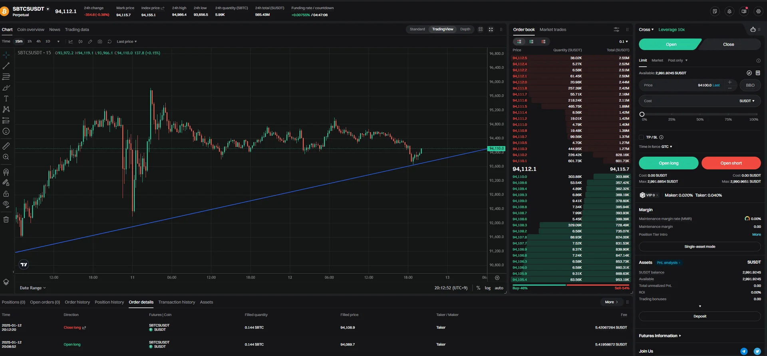Open the settings gear icon
The height and width of the screenshot is (356, 767).
click(x=758, y=11)
